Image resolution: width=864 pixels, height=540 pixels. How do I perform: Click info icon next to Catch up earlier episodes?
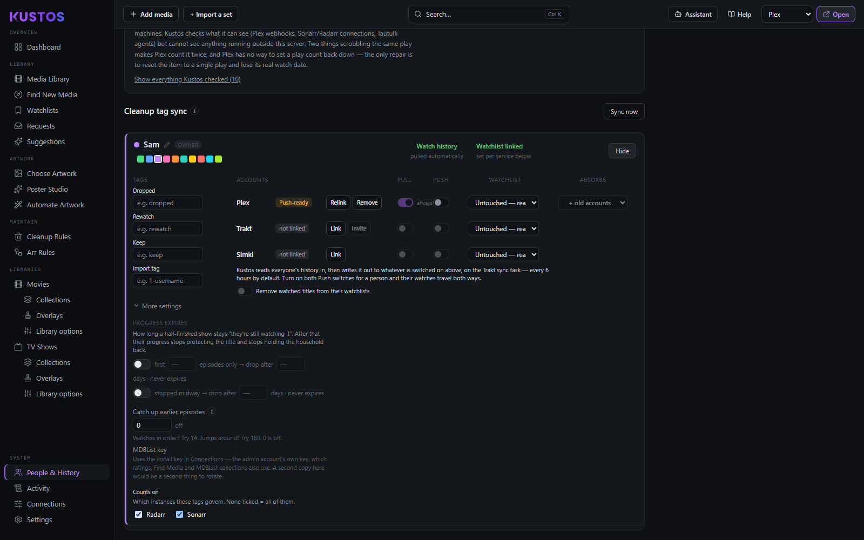(x=212, y=411)
